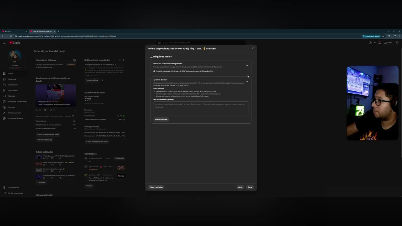The height and width of the screenshot is (226, 402).
Task: Click the Vídeos publicados heading
Action: [x=44, y=152]
